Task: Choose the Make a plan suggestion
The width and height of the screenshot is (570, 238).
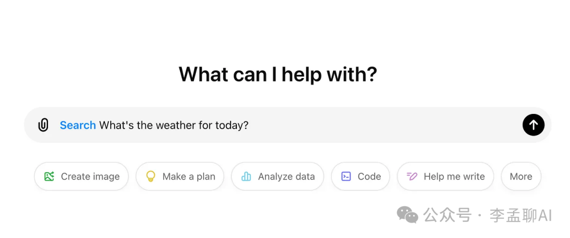Action: tap(188, 177)
